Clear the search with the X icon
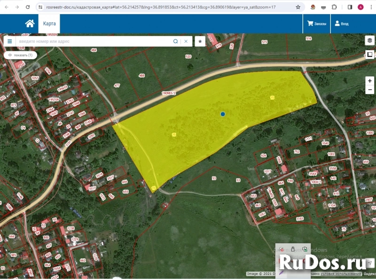Screen dimensions: 376x279 [x=186, y=41]
